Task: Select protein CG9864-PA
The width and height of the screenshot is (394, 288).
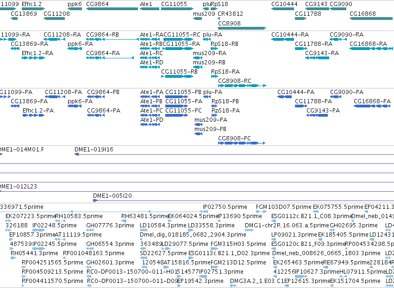Action: coord(96,115)
